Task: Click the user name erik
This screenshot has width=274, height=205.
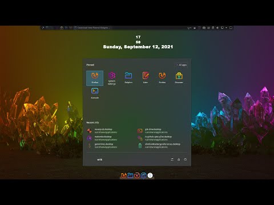Action: [x=100, y=159]
